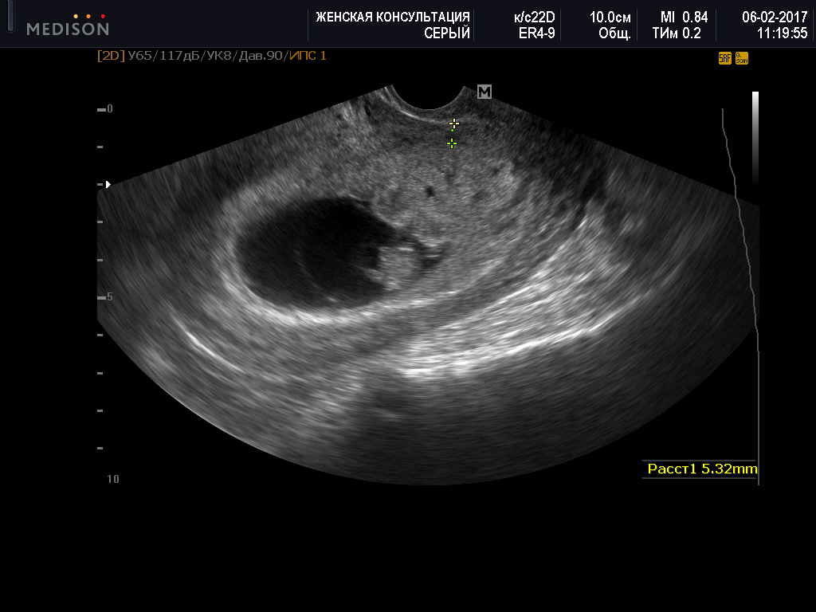Click the TGC curve line
The width and height of the screenshot is (816, 612).
742,296
